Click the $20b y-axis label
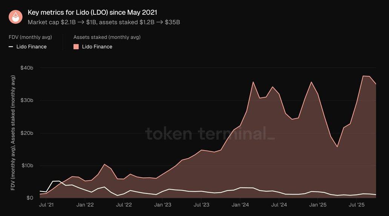This screenshot has width=389, height=216. [26, 133]
